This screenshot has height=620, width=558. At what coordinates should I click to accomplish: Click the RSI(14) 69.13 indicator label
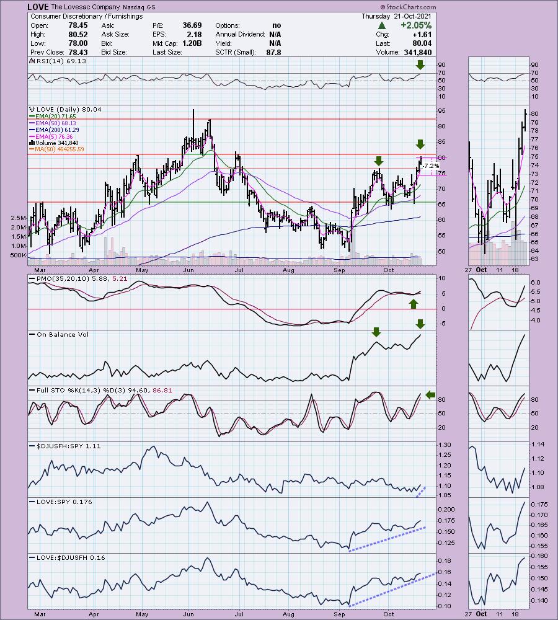coord(61,61)
